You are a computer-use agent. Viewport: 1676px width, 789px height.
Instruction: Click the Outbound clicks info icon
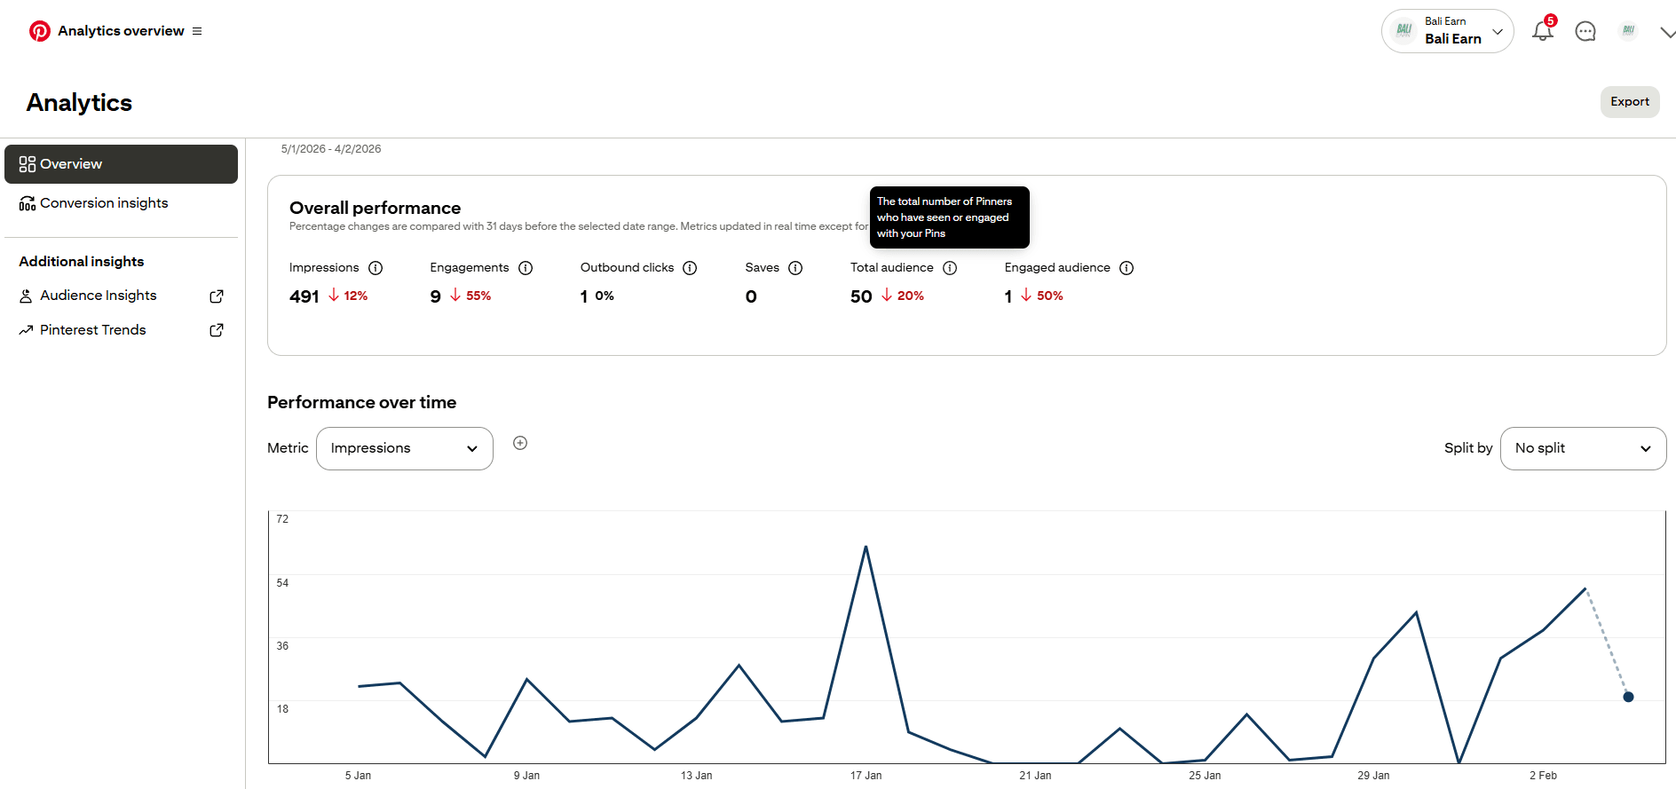tap(690, 268)
